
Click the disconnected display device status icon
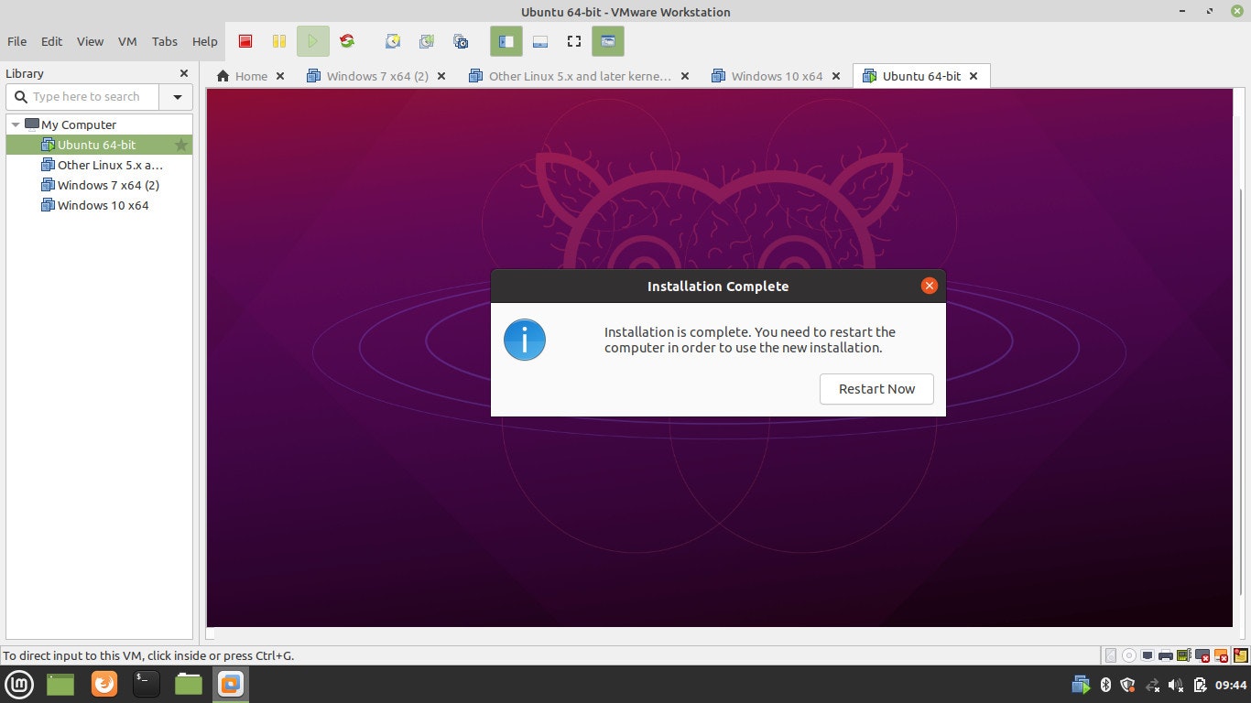pyautogui.click(x=1202, y=655)
